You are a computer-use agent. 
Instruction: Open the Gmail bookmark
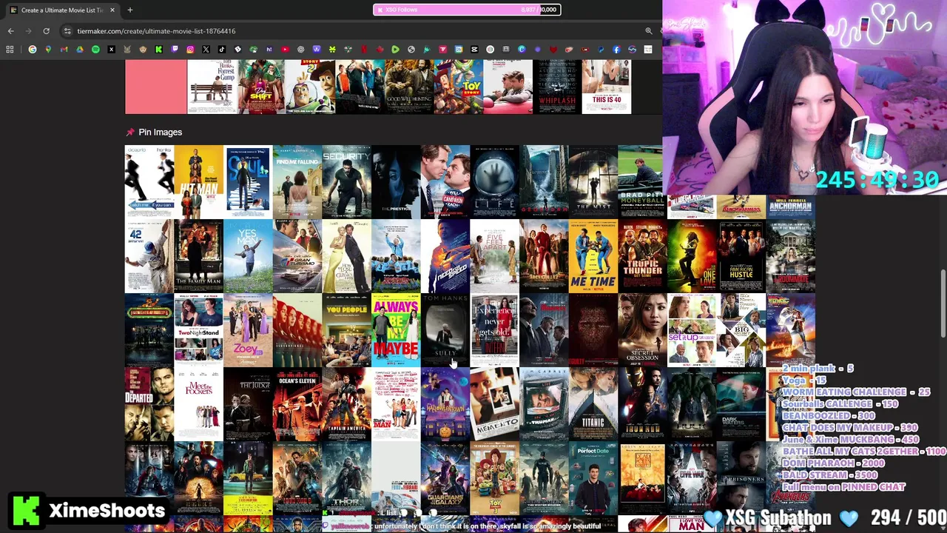coord(64,50)
